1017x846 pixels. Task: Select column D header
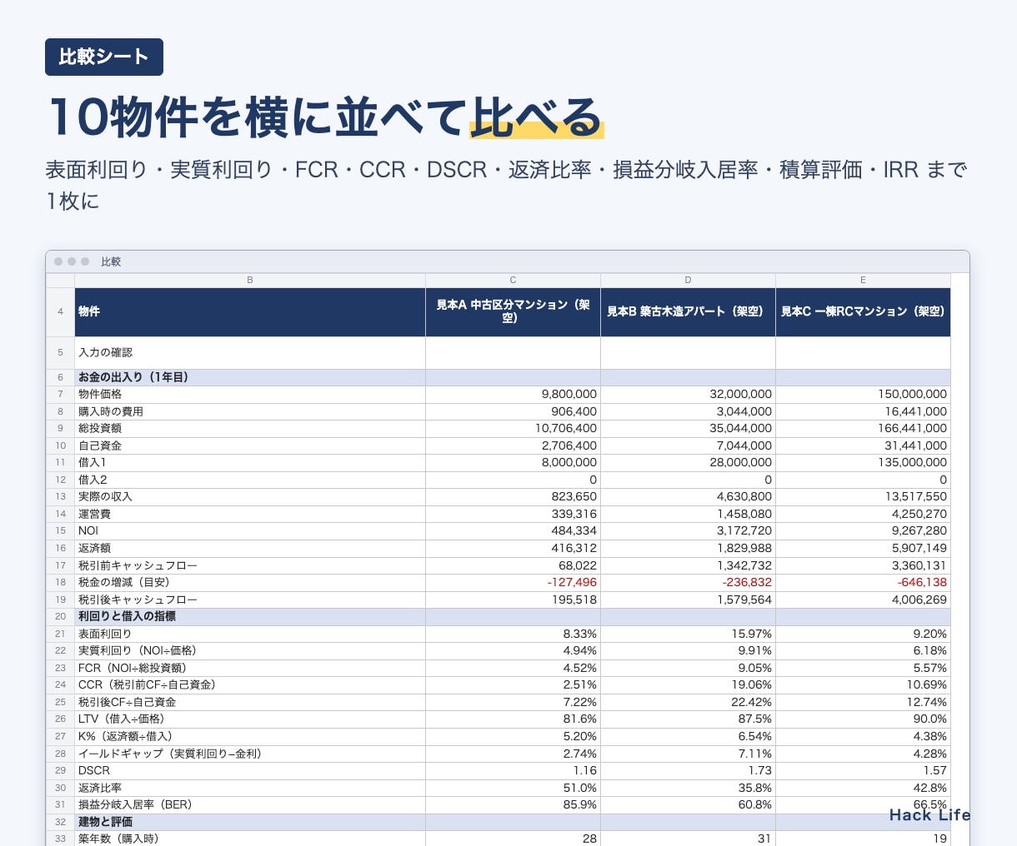click(688, 280)
